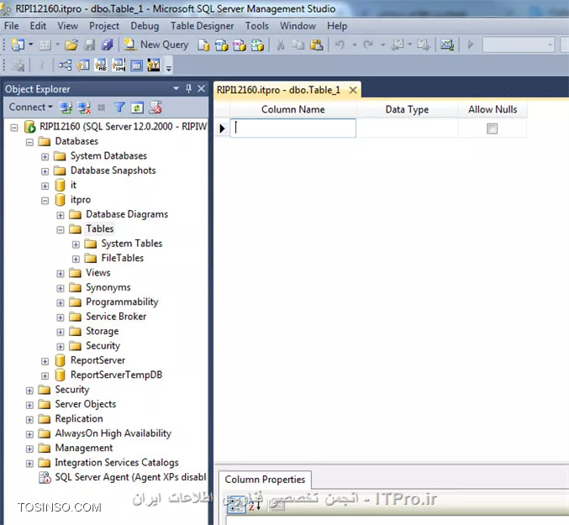569x525 pixels.
Task: Click the Manage Full-Text Index icon
Action: 101,66
